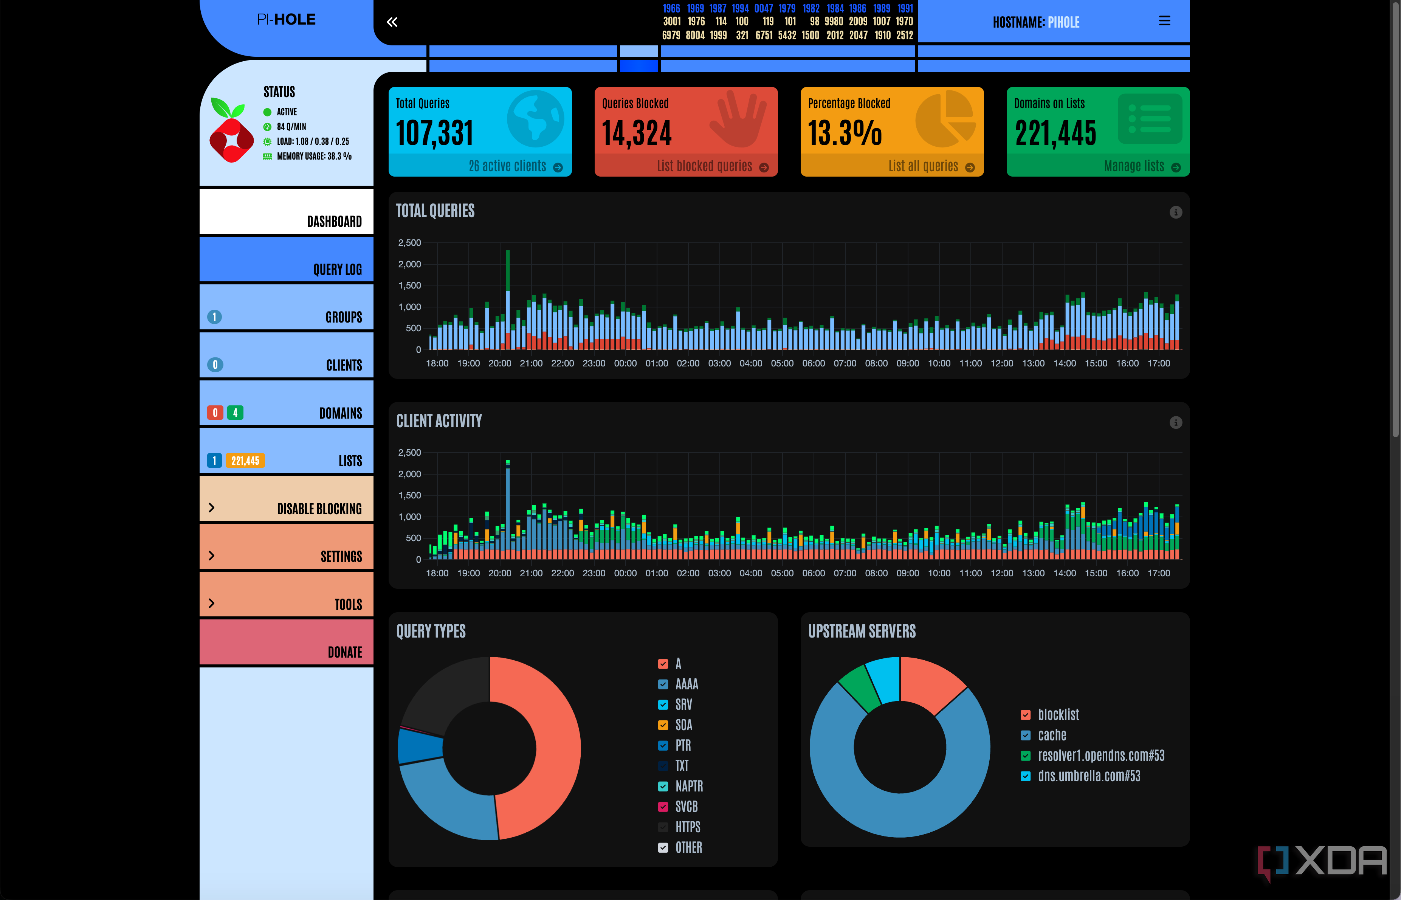Image resolution: width=1401 pixels, height=900 pixels.
Task: Expand the Settings submenu
Action: (286, 546)
